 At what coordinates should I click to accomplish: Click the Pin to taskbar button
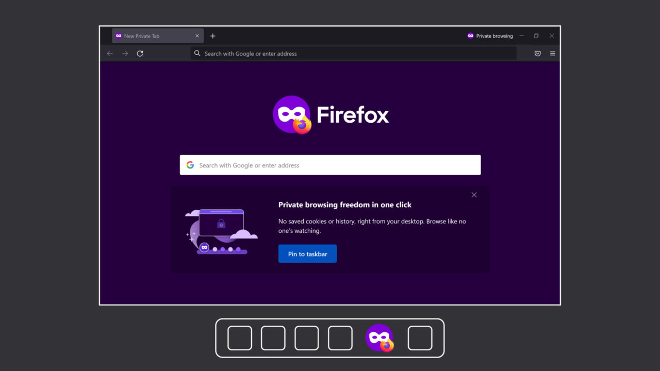point(307,254)
